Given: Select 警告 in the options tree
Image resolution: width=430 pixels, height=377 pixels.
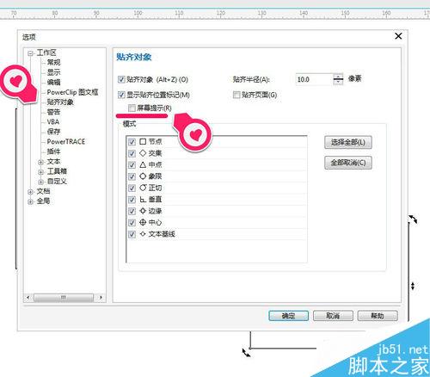Looking at the screenshot, I should point(53,112).
